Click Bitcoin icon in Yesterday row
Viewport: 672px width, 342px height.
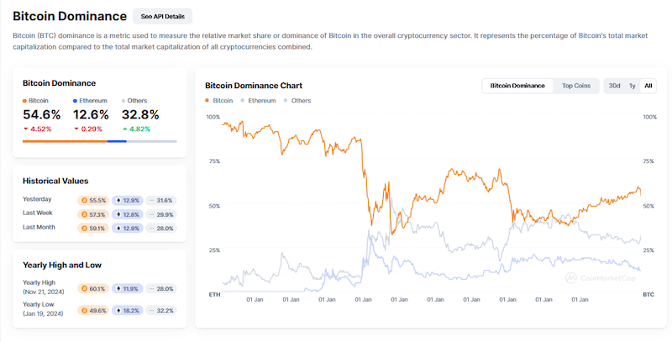(x=83, y=200)
